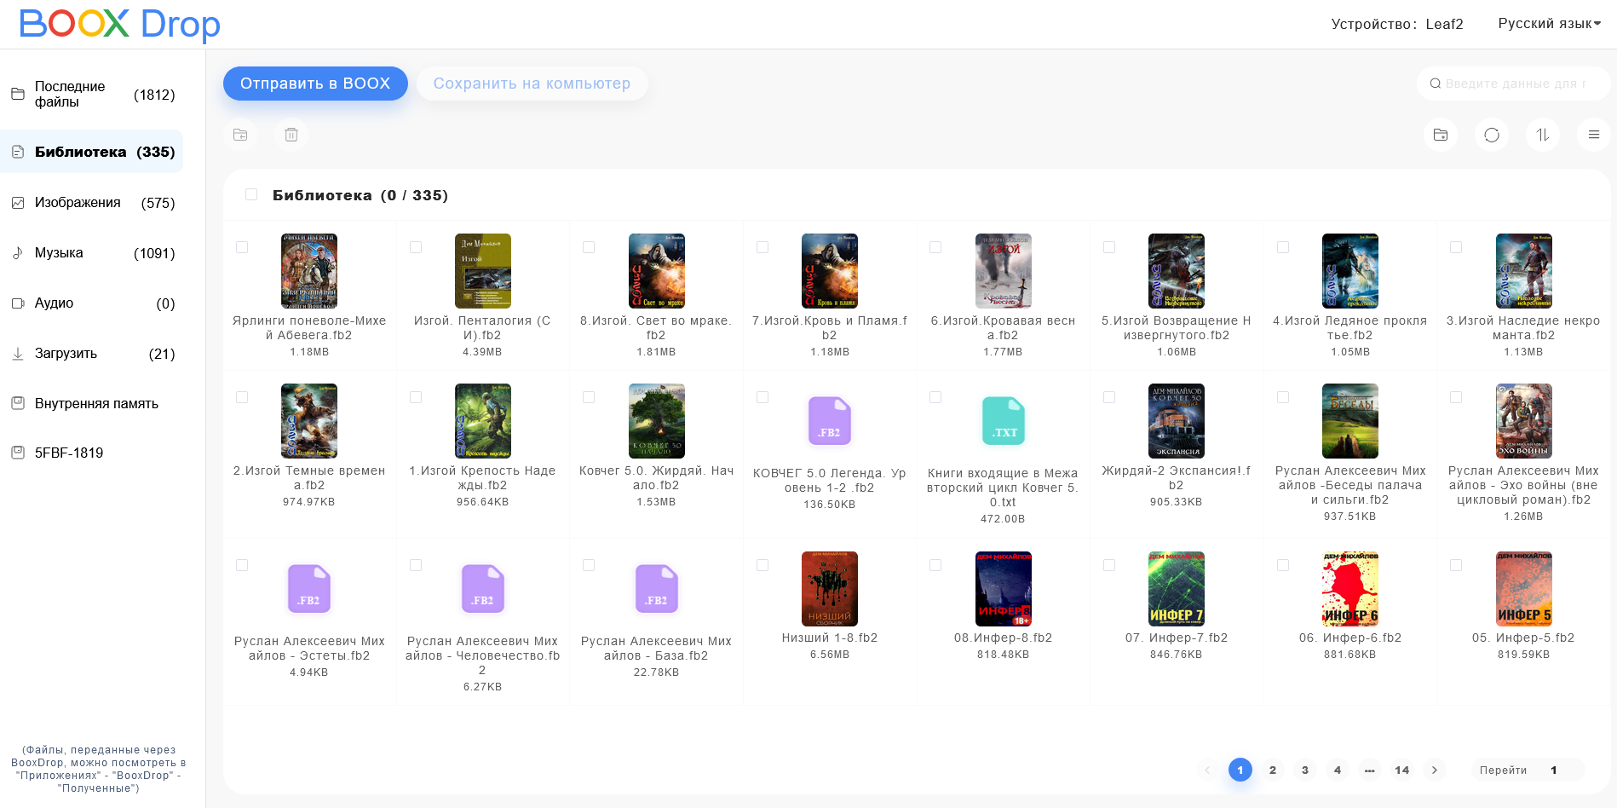
Task: Click the Recent files folder icon
Action: [x=17, y=94]
